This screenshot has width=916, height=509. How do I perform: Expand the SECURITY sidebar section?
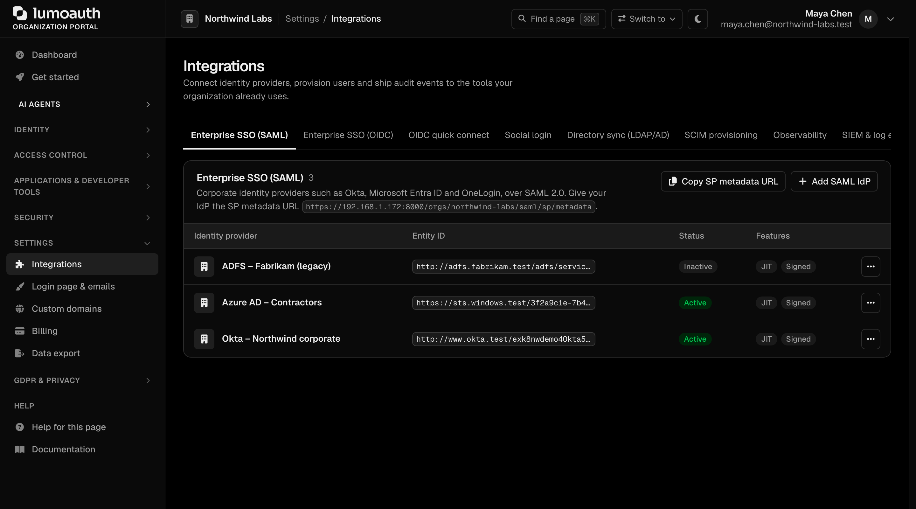82,218
